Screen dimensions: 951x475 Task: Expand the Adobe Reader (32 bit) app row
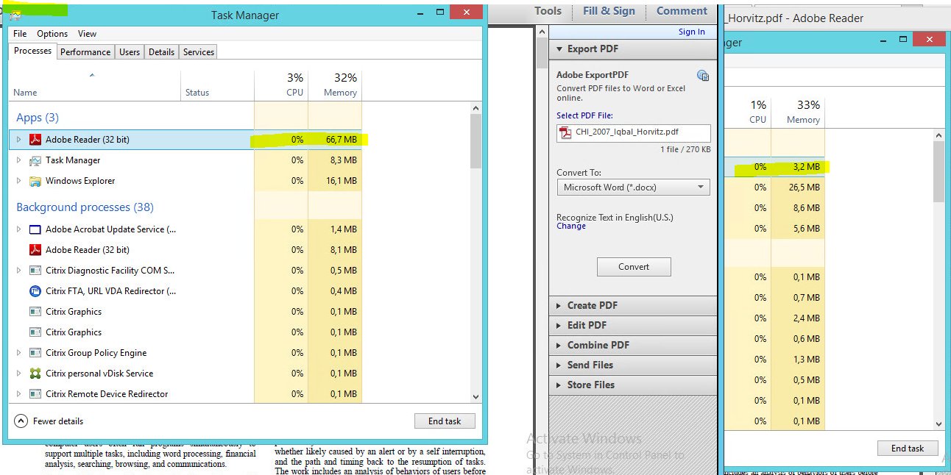click(19, 140)
